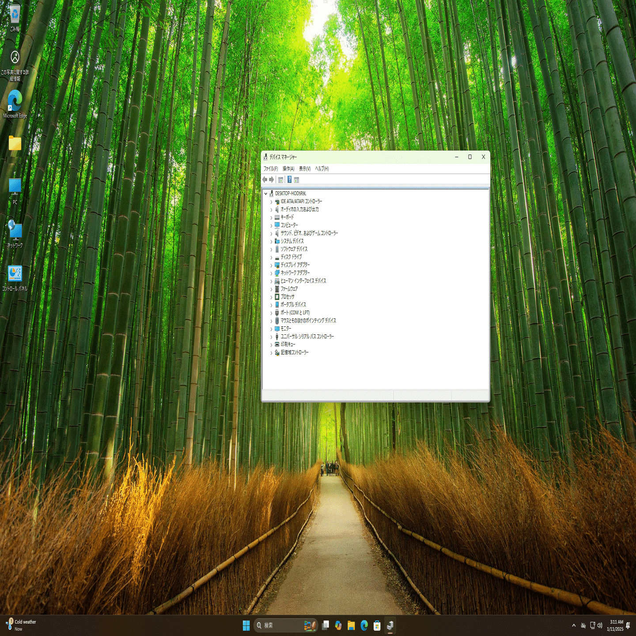Collapse the DESKTOP-HOD5R9L root node
The height and width of the screenshot is (636, 636).
point(265,193)
